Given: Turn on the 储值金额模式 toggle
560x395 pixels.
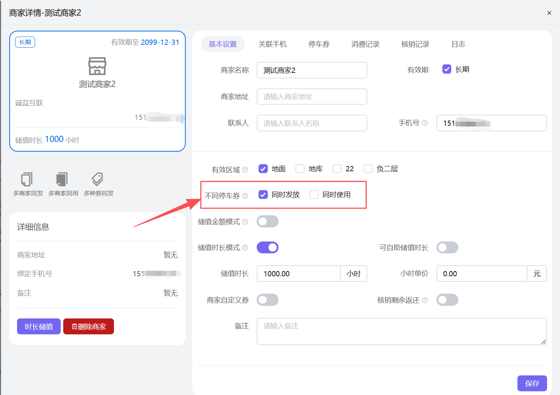Looking at the screenshot, I should 267,221.
